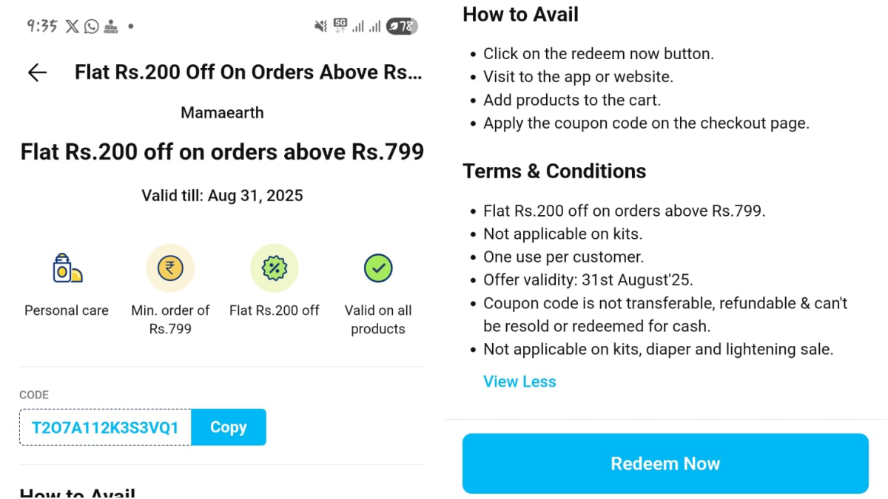Copy the coupon code T2O7A112K3S3VQ1
This screenshot has width=888, height=499.
tap(228, 427)
